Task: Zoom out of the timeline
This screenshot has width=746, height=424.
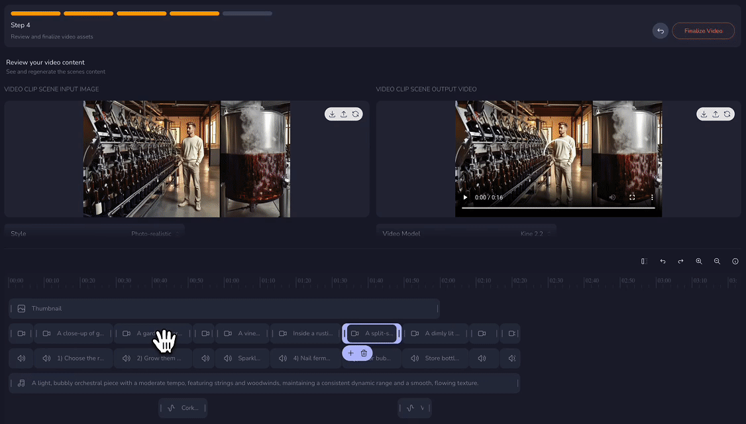Action: [717, 262]
